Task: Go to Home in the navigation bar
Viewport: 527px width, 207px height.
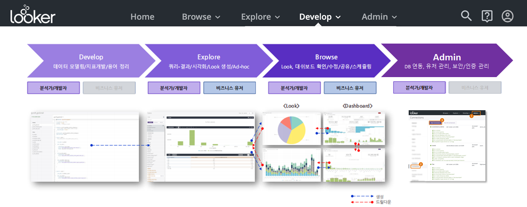Action: pyautogui.click(x=142, y=17)
